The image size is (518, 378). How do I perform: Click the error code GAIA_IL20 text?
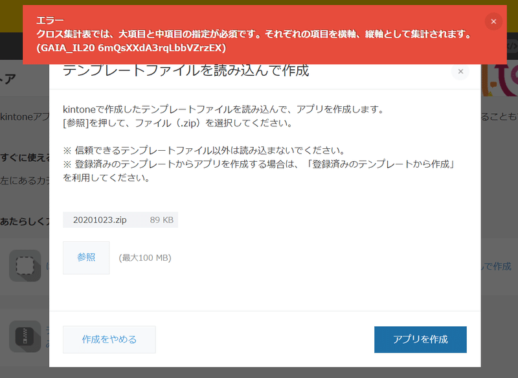click(x=131, y=48)
